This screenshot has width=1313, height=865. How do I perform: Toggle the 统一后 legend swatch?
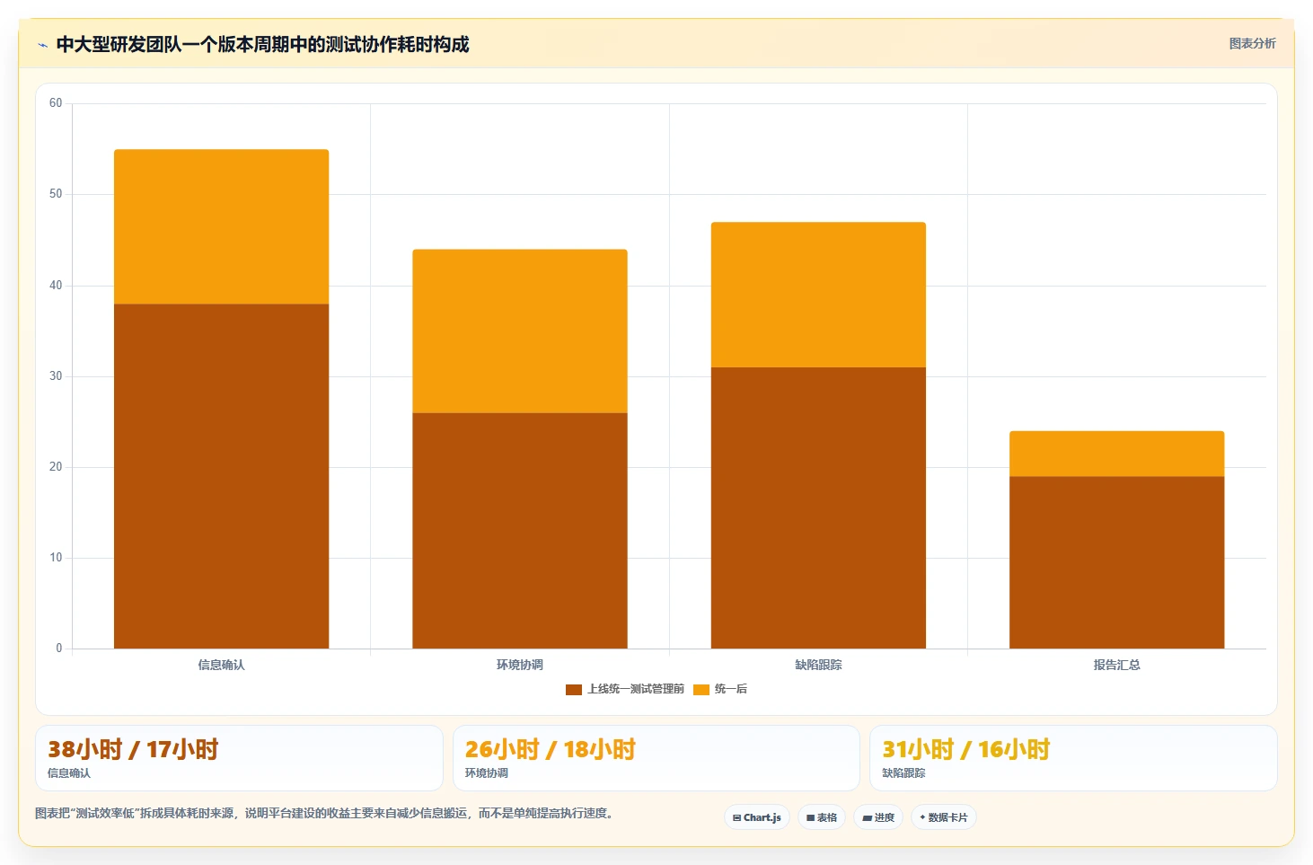[701, 689]
